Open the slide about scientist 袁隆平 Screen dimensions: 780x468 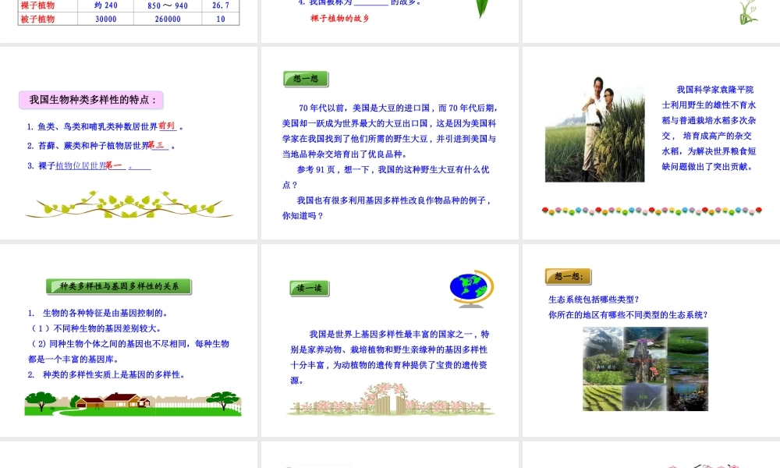651,144
